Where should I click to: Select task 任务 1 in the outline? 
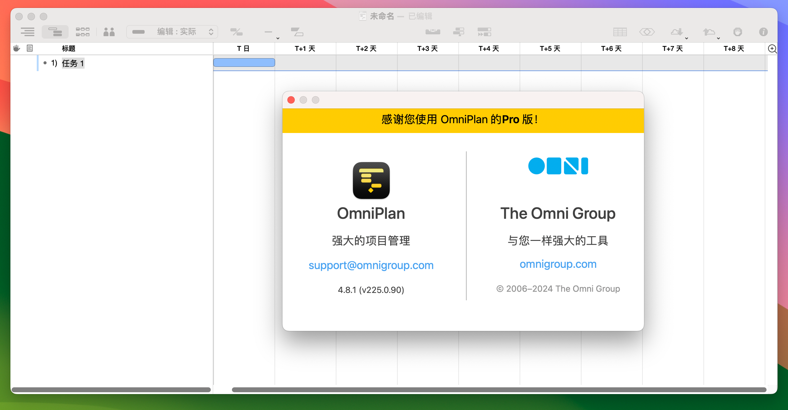coord(73,63)
